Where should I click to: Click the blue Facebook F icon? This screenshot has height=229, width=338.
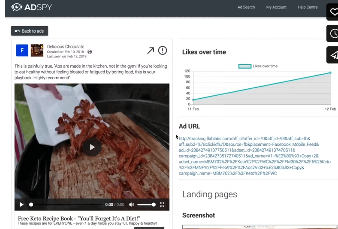coord(22,51)
